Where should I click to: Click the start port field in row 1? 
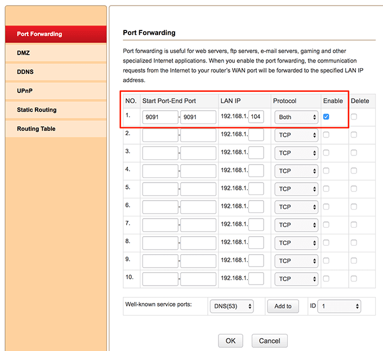pyautogui.click(x=160, y=117)
